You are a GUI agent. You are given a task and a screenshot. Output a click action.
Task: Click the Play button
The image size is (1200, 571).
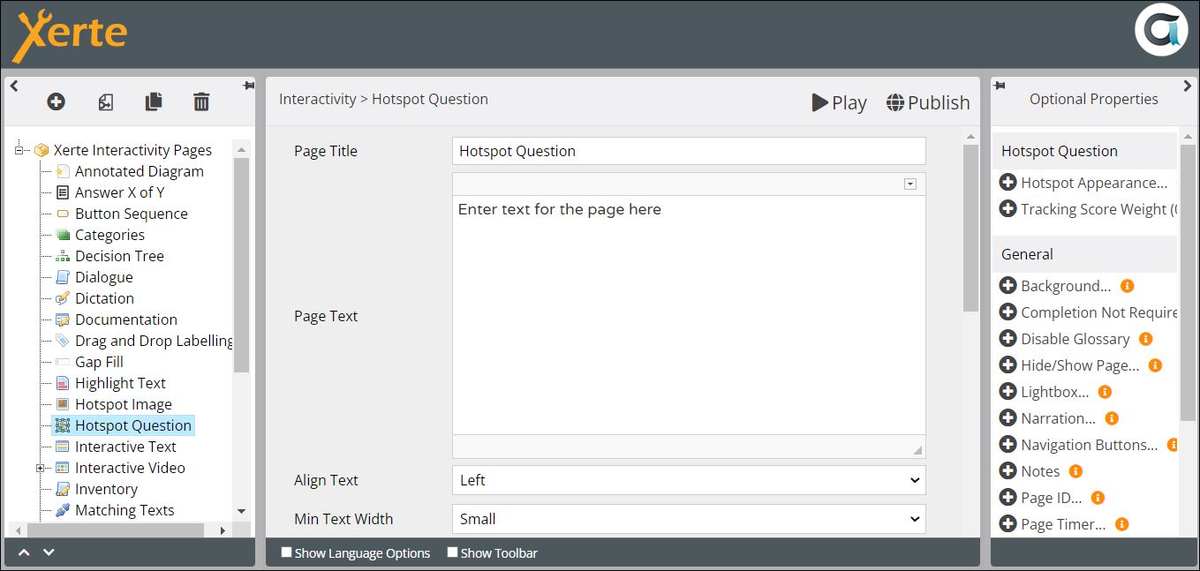point(839,102)
